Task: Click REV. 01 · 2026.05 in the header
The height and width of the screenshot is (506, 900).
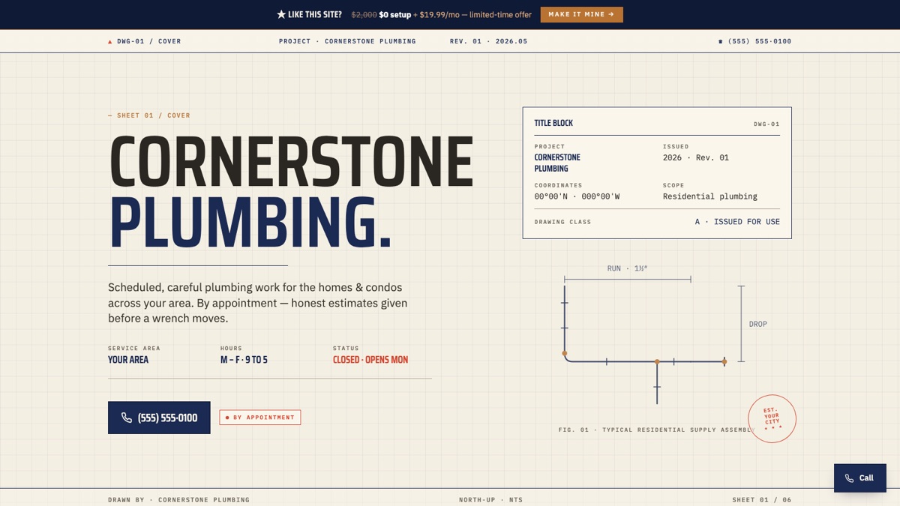Action: 488,41
